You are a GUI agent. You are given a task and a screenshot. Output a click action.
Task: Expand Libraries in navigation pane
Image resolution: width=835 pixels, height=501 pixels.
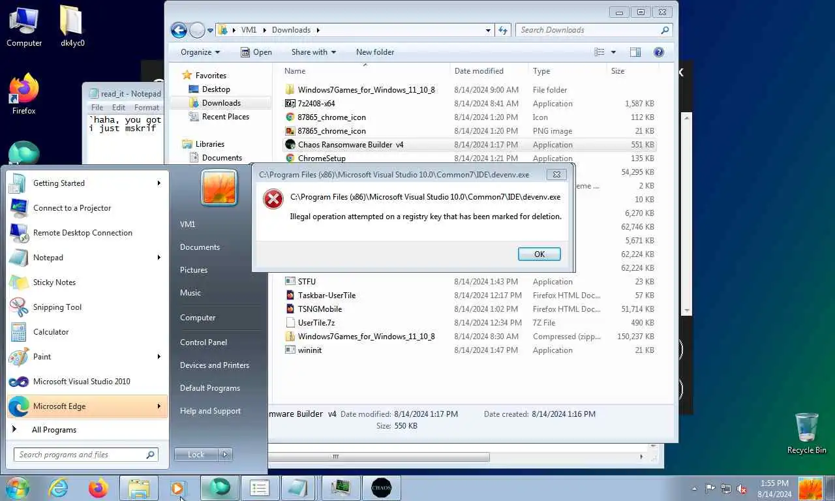tap(210, 144)
